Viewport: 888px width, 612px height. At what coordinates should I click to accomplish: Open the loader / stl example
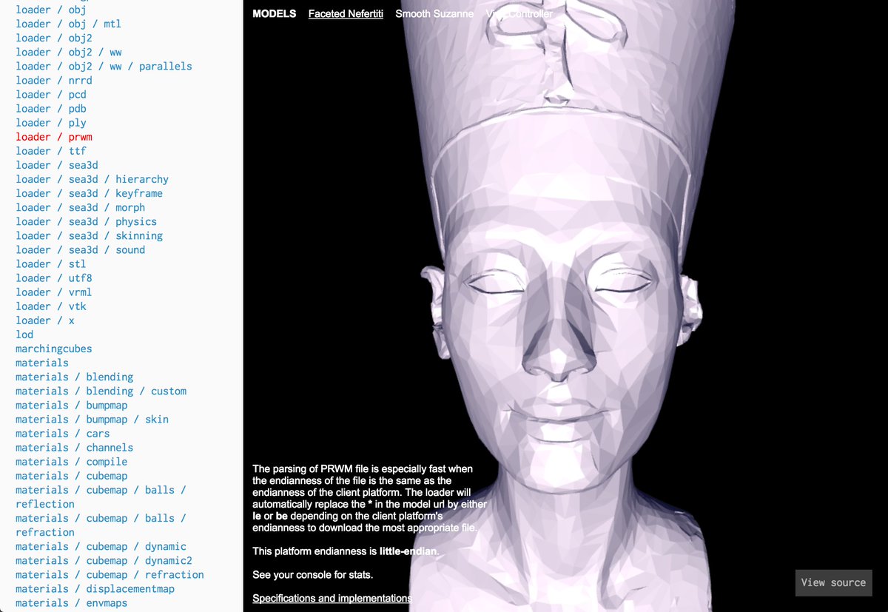[x=51, y=263]
